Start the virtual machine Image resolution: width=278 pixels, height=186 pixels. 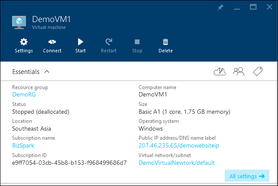81,42
